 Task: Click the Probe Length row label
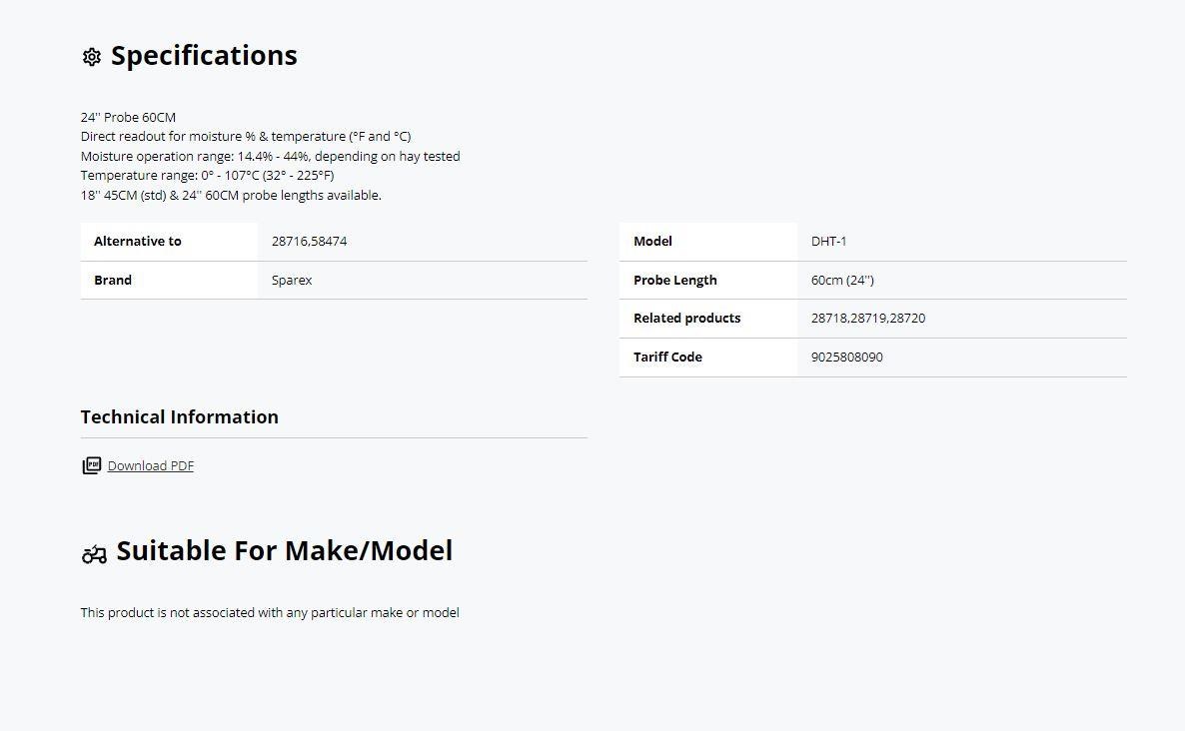(x=674, y=281)
